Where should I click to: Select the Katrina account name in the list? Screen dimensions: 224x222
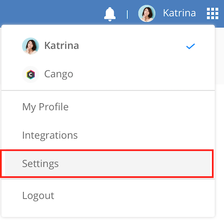62,46
